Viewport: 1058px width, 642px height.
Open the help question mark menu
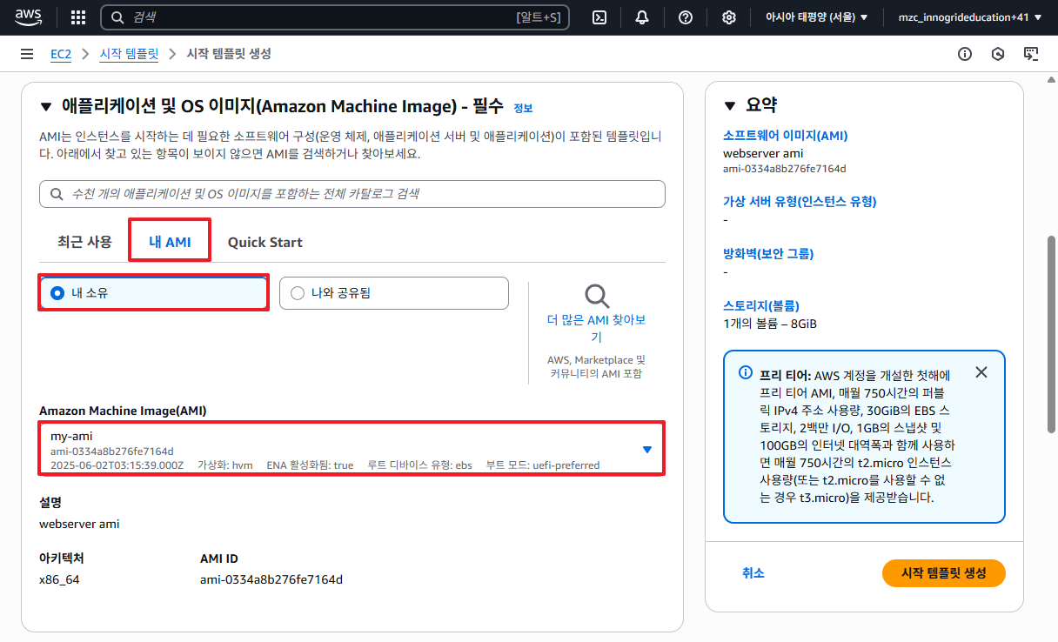click(686, 17)
